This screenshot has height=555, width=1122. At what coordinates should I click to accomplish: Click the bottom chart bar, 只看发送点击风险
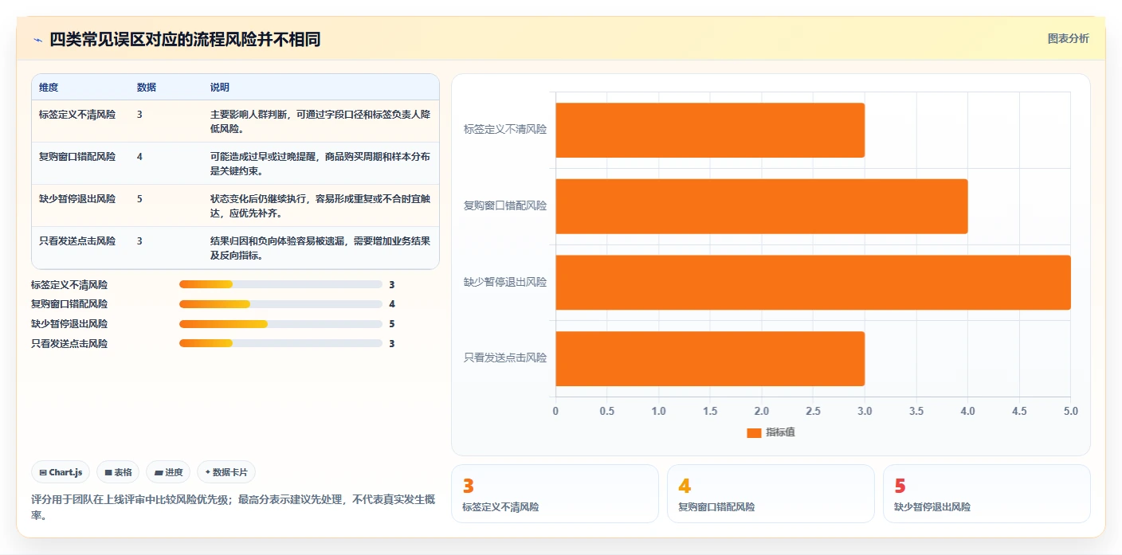[710, 358]
